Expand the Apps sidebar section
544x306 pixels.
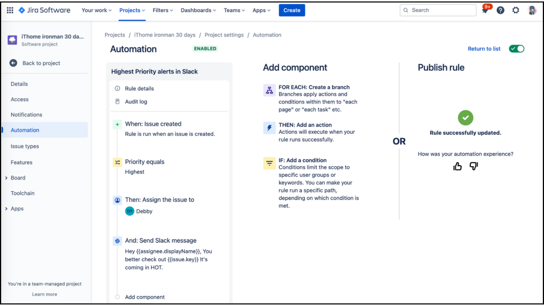click(6, 209)
